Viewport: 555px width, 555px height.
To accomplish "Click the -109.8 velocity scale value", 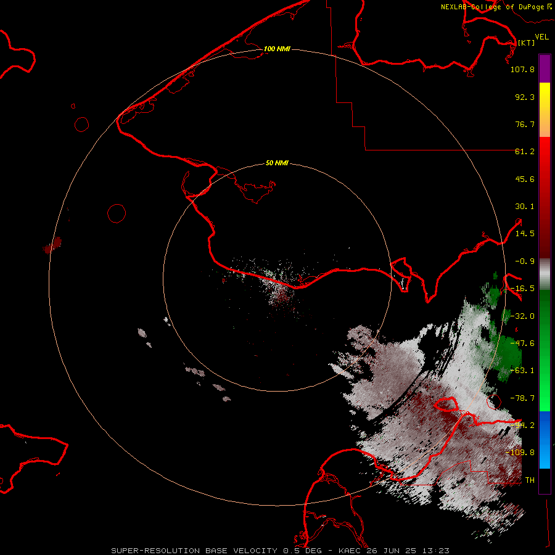I will 520,453.
